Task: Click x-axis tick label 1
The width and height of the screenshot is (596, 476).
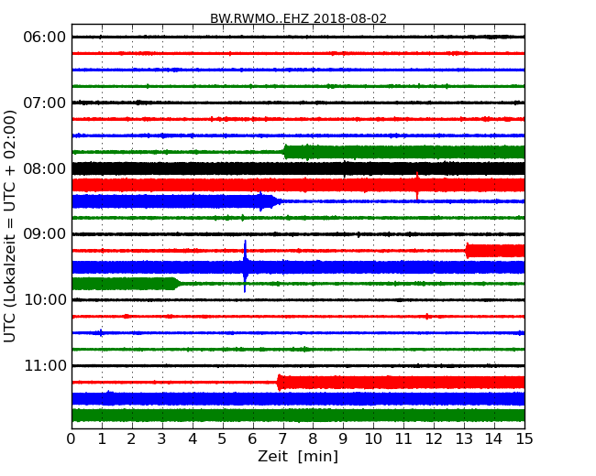Action: coord(102,439)
